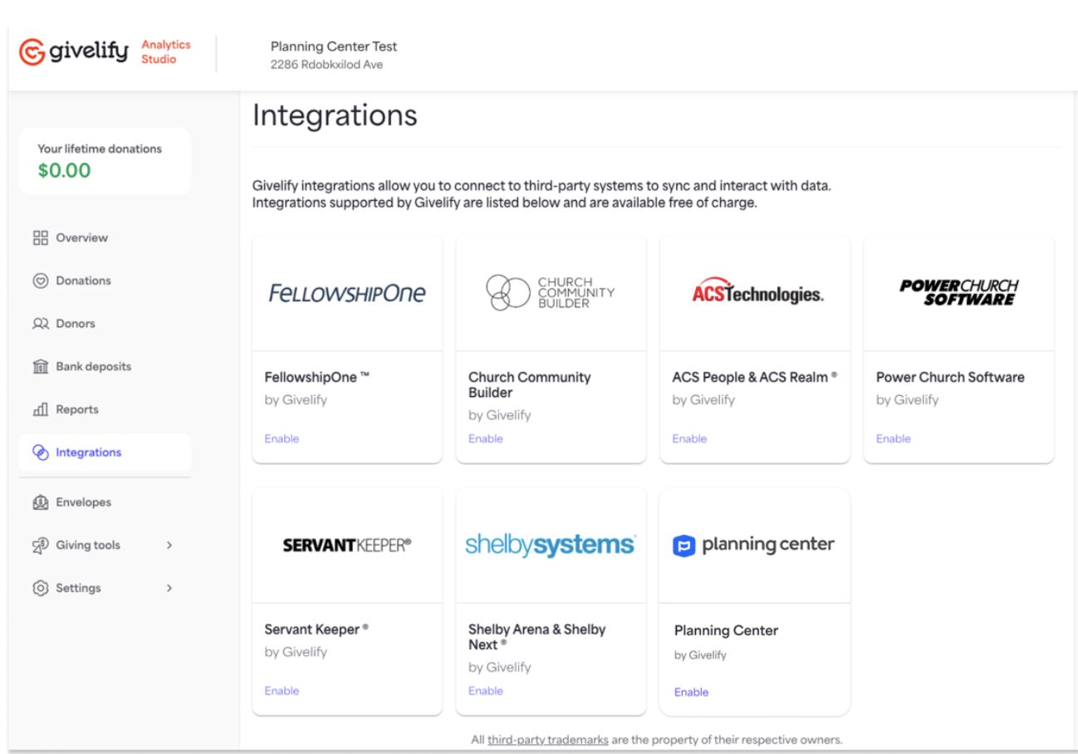Click the Envelopes icon in sidebar
The image size is (1078, 754).
[x=41, y=502]
